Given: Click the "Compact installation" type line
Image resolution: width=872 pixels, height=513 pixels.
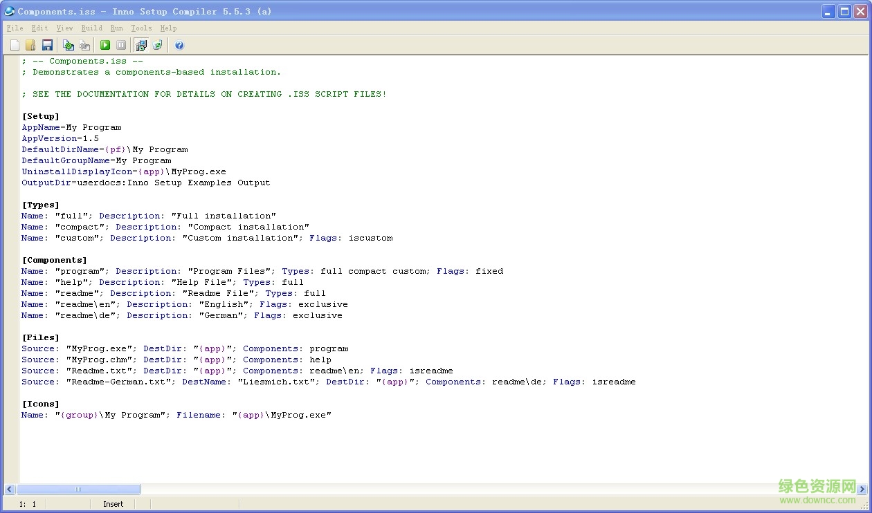Looking at the screenshot, I should tap(165, 227).
